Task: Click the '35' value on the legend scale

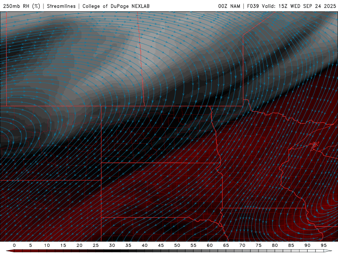Action: pyautogui.click(x=128, y=245)
